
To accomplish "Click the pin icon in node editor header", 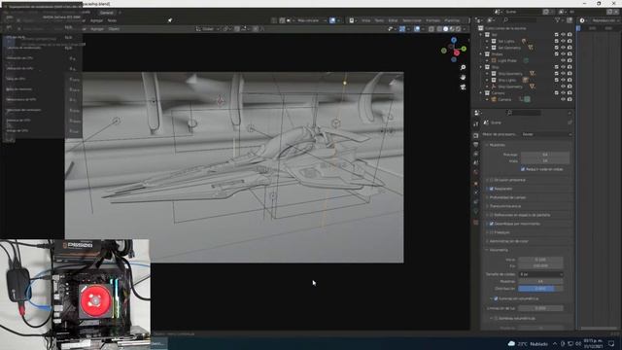I will (x=170, y=20).
